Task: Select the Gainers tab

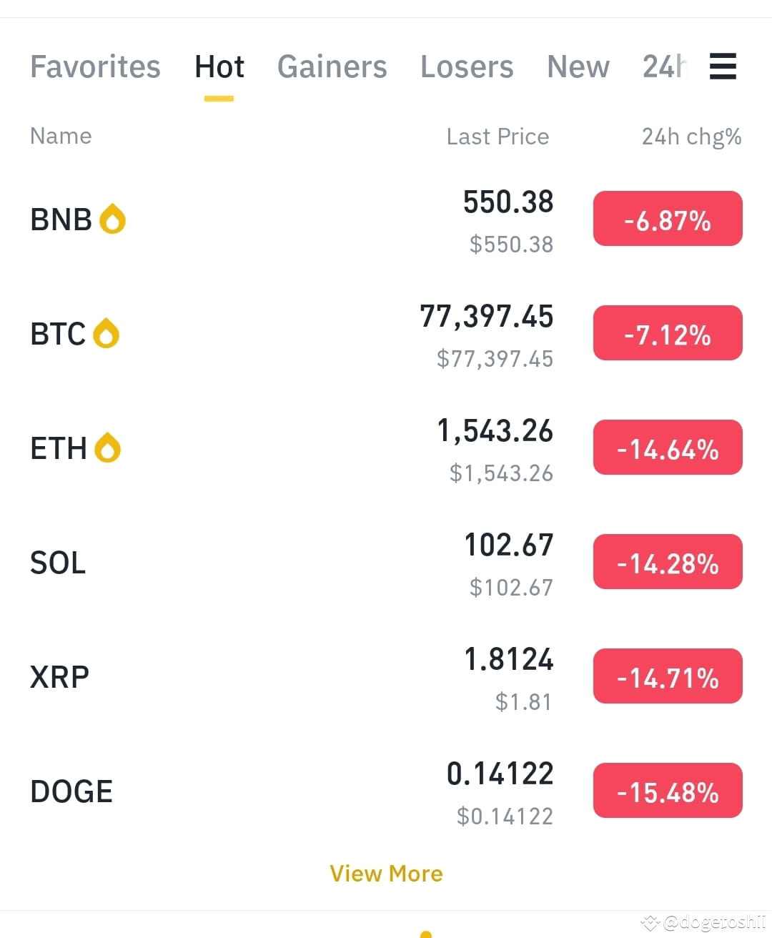Action: (332, 66)
